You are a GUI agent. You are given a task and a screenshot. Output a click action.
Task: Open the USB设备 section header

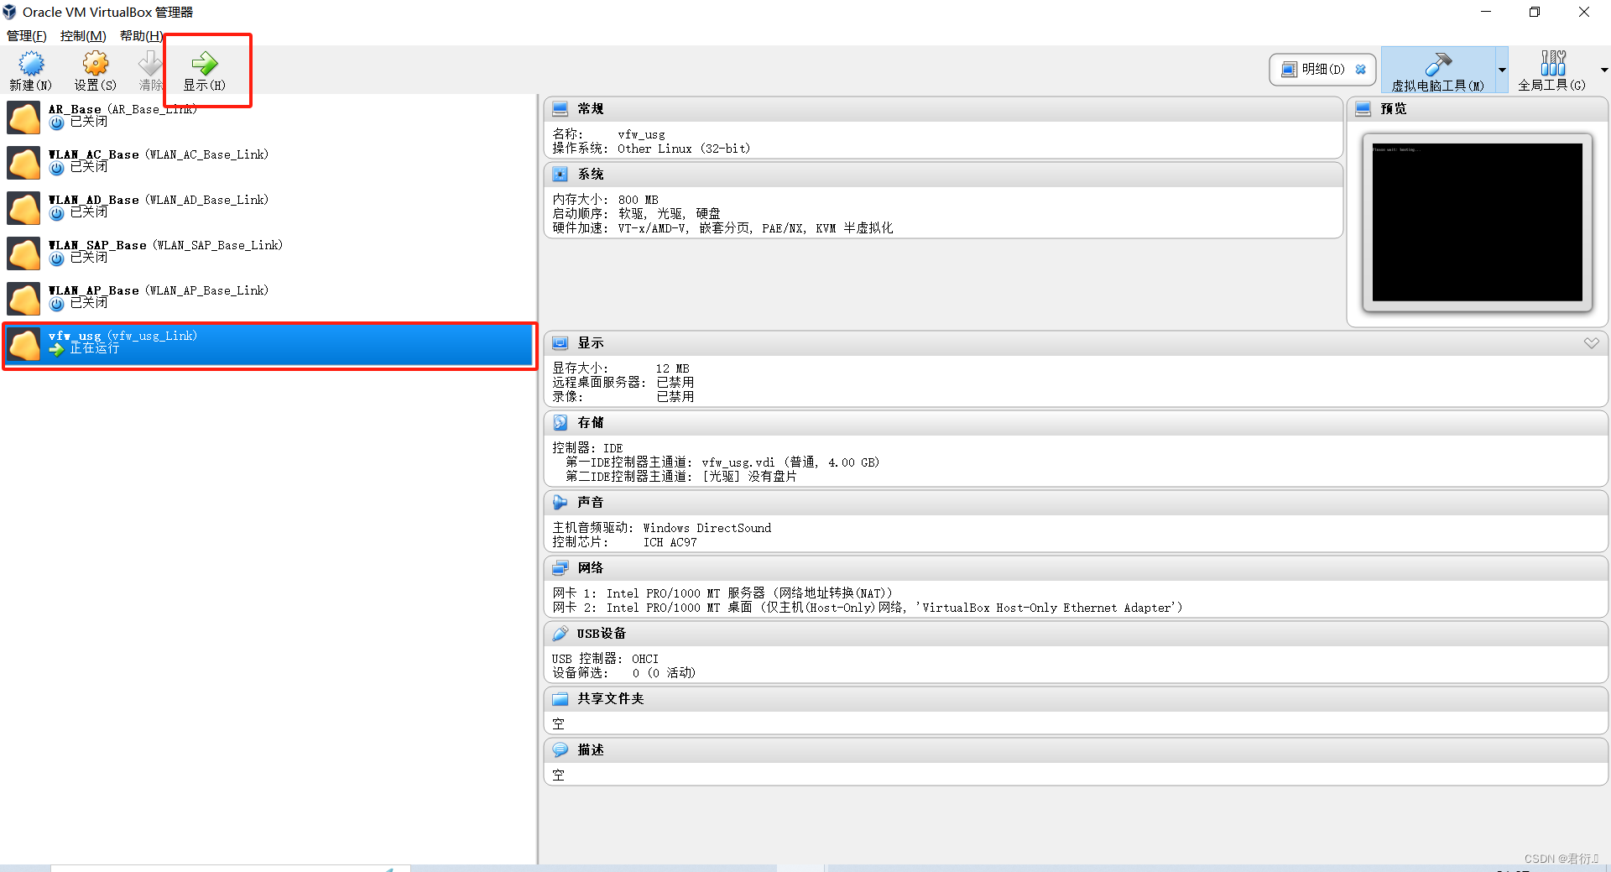pos(1077,634)
